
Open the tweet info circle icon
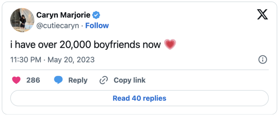tap(263, 60)
